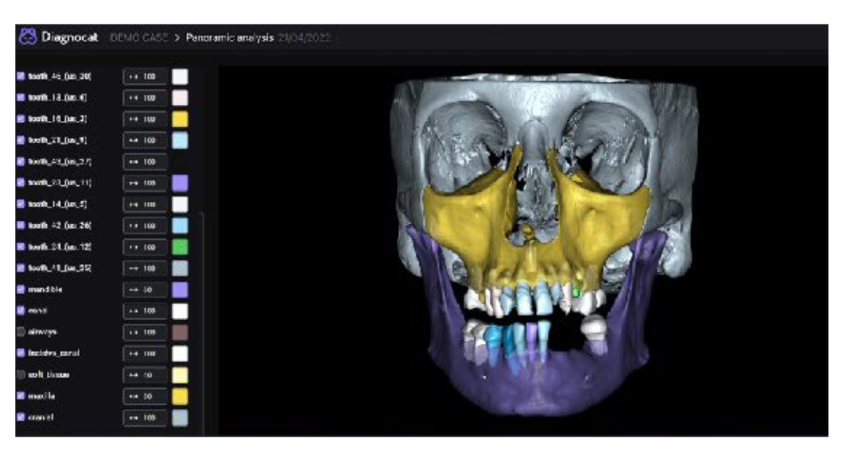Open the purple mandible color swatch
The height and width of the screenshot is (450, 854).
coord(180,289)
